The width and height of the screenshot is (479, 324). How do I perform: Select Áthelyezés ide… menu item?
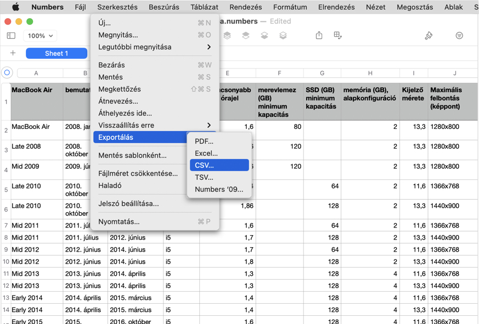pyautogui.click(x=155, y=113)
